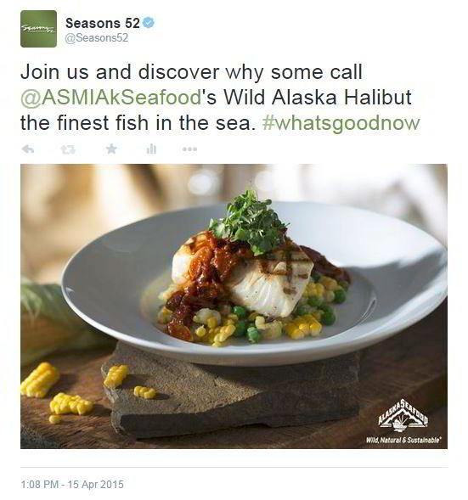Click the Seasons 52 green avatar

click(38, 29)
